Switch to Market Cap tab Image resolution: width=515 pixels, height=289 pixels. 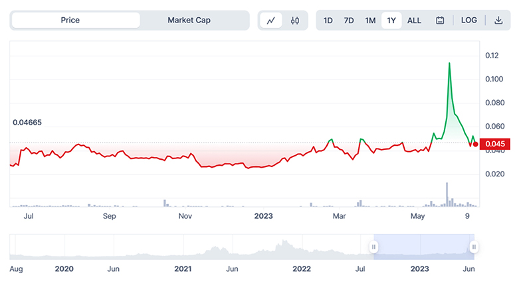tap(189, 21)
